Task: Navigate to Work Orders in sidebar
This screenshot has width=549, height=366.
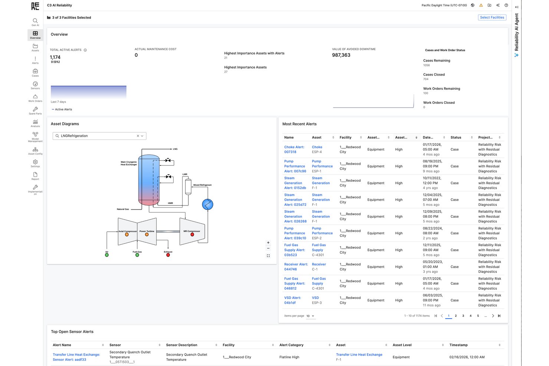Action: pos(35,98)
